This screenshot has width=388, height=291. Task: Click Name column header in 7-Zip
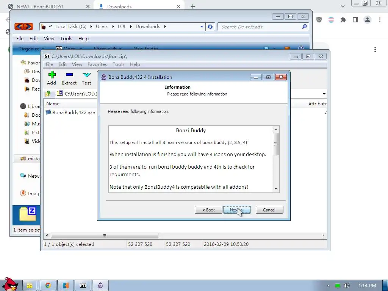click(x=53, y=104)
